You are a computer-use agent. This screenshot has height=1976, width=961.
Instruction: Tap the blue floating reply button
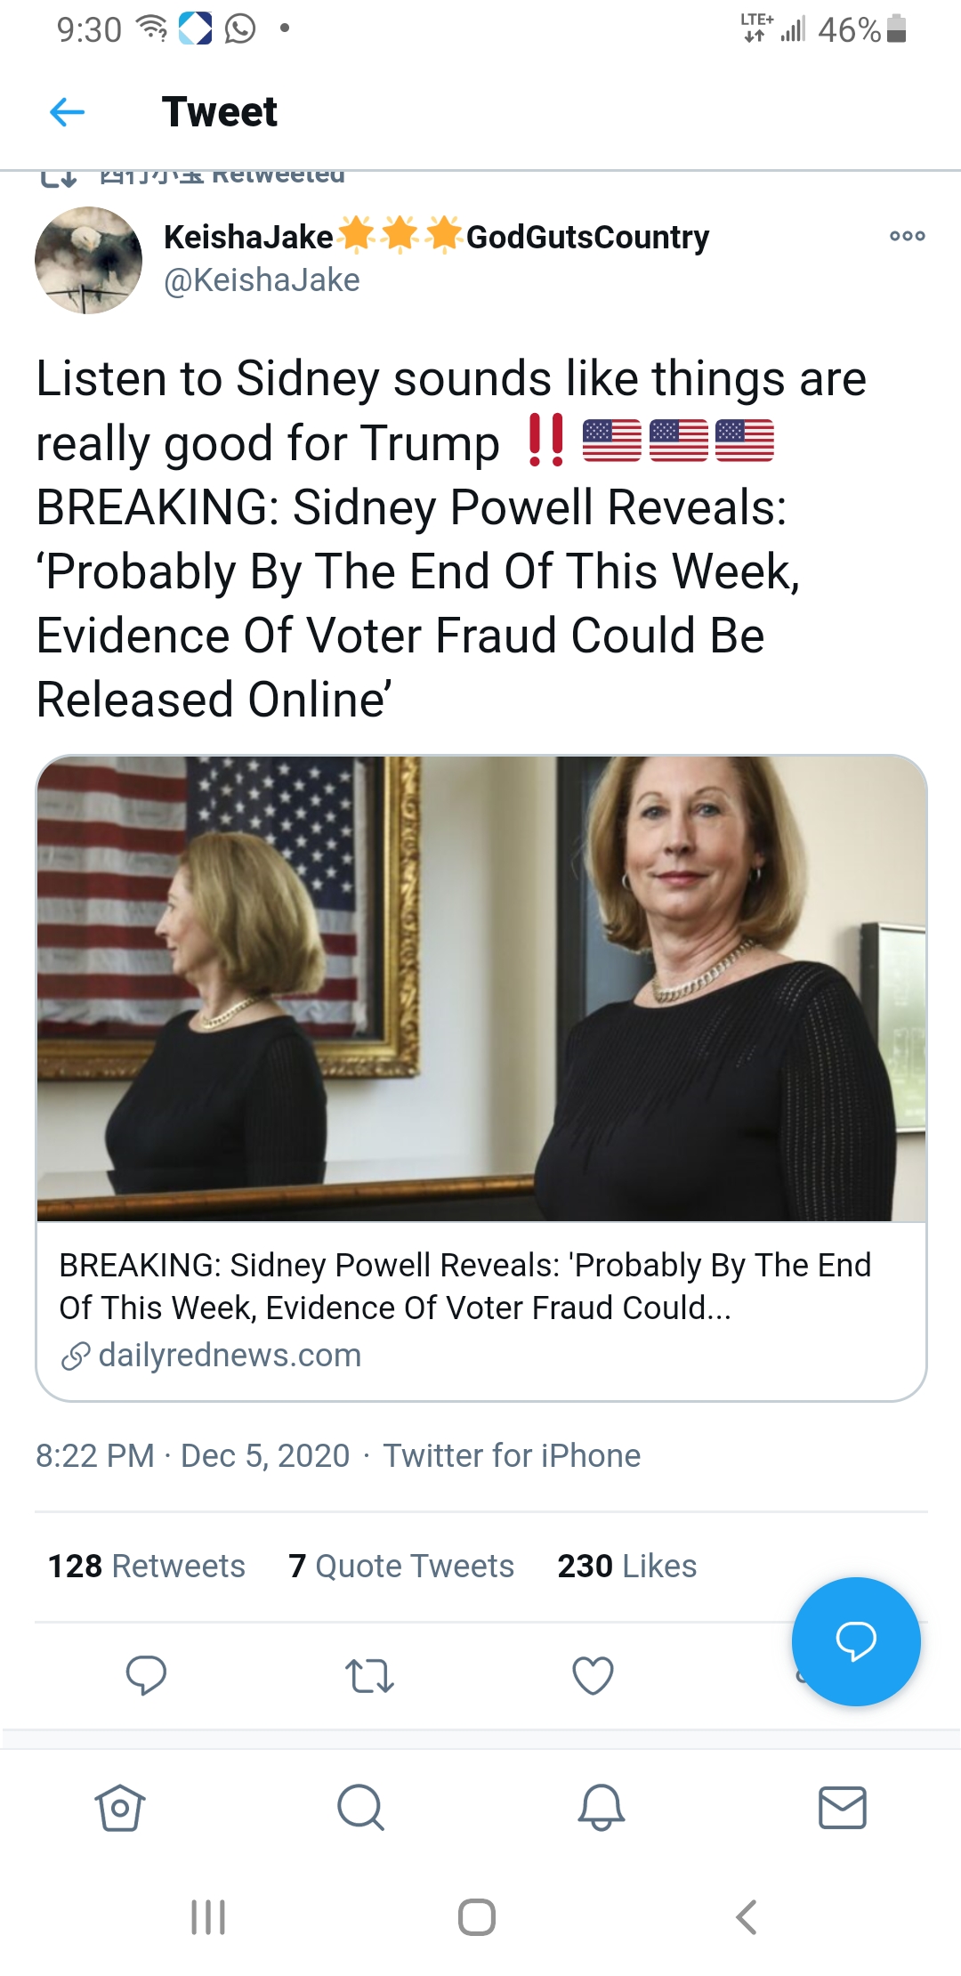coord(856,1641)
